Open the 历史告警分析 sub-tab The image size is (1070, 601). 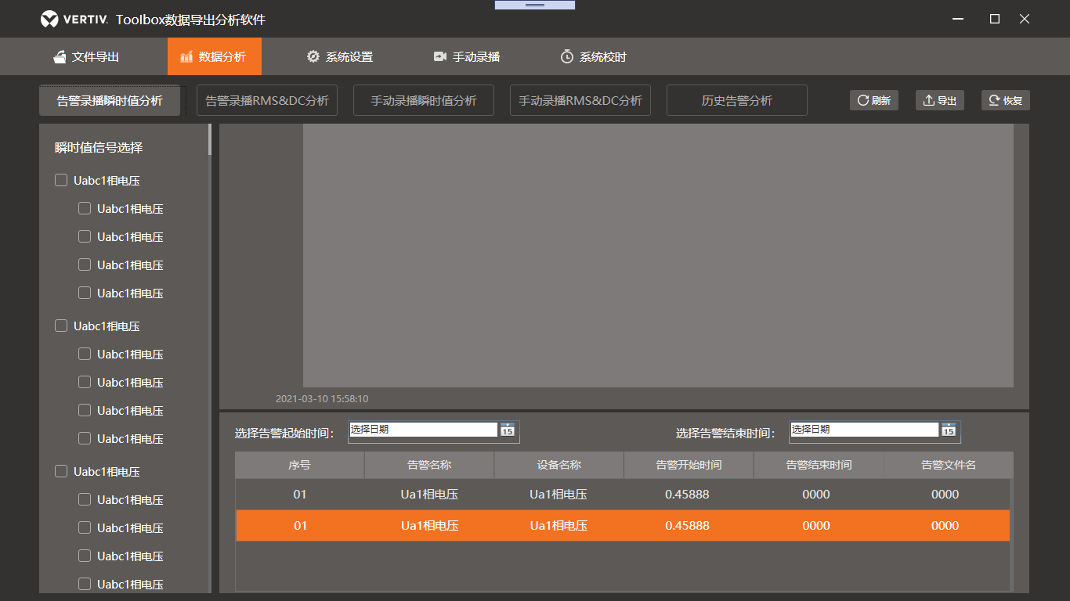(737, 100)
